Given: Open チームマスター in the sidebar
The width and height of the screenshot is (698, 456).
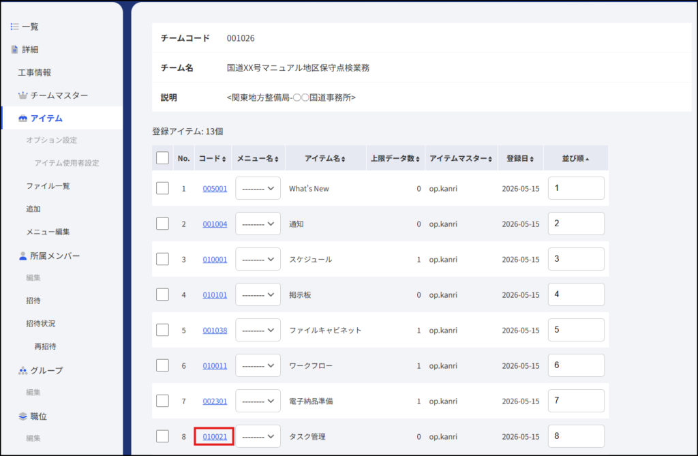Looking at the screenshot, I should pos(59,95).
